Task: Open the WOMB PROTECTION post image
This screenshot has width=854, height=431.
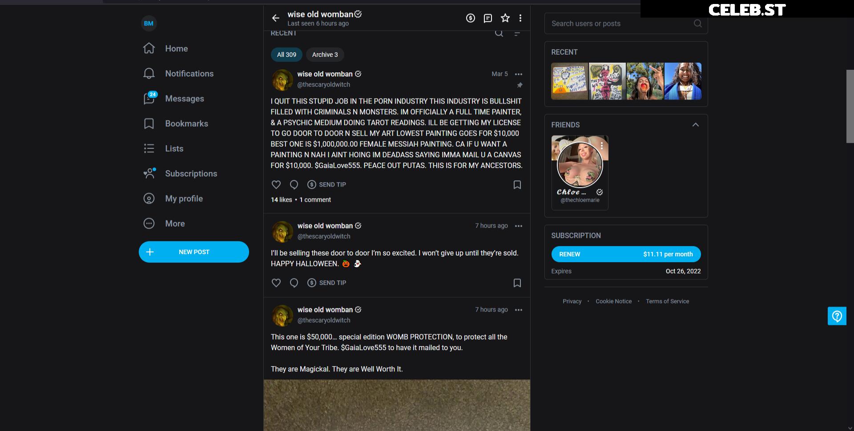Action: (x=397, y=405)
